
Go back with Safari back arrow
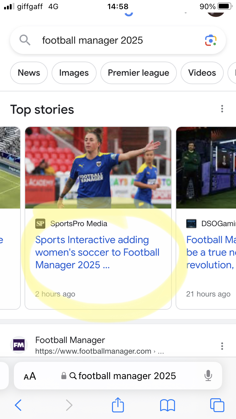[x=18, y=405]
